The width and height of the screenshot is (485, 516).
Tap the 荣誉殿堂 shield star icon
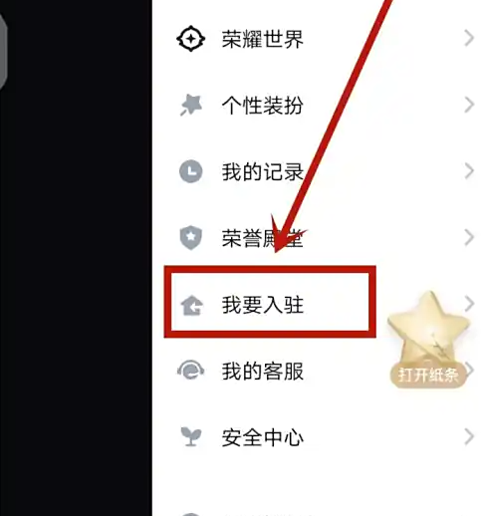(191, 238)
